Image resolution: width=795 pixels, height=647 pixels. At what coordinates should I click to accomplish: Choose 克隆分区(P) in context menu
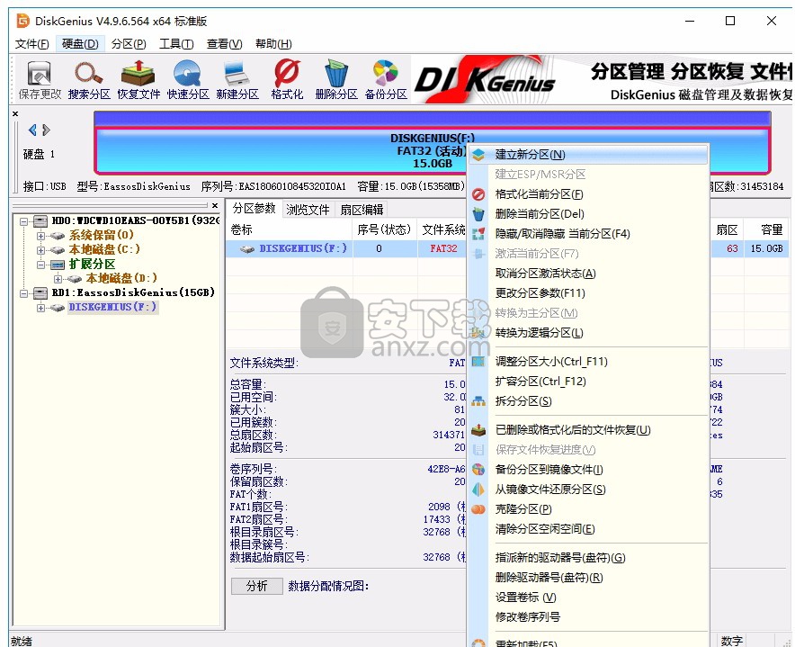click(x=588, y=509)
